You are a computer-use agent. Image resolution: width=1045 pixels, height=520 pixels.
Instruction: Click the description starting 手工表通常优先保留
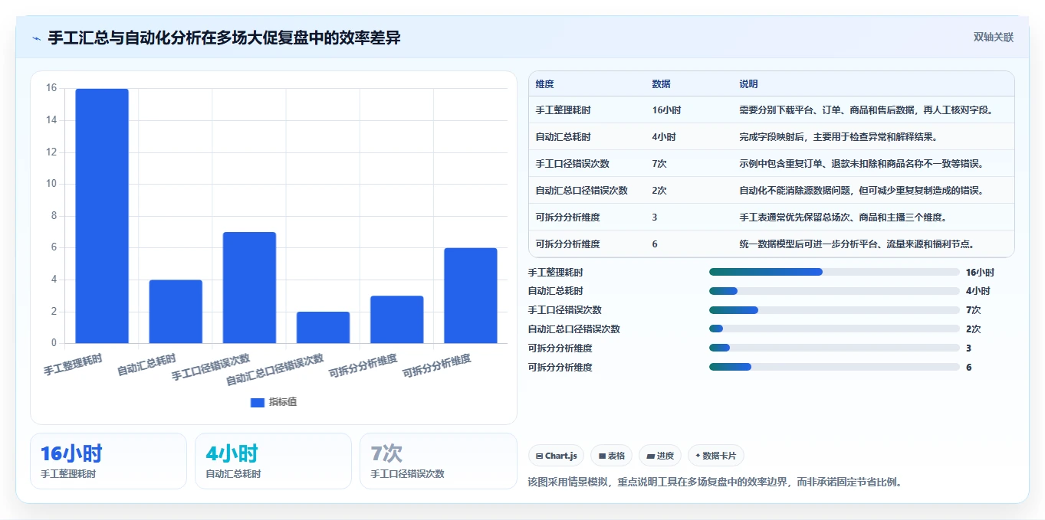[843, 217]
